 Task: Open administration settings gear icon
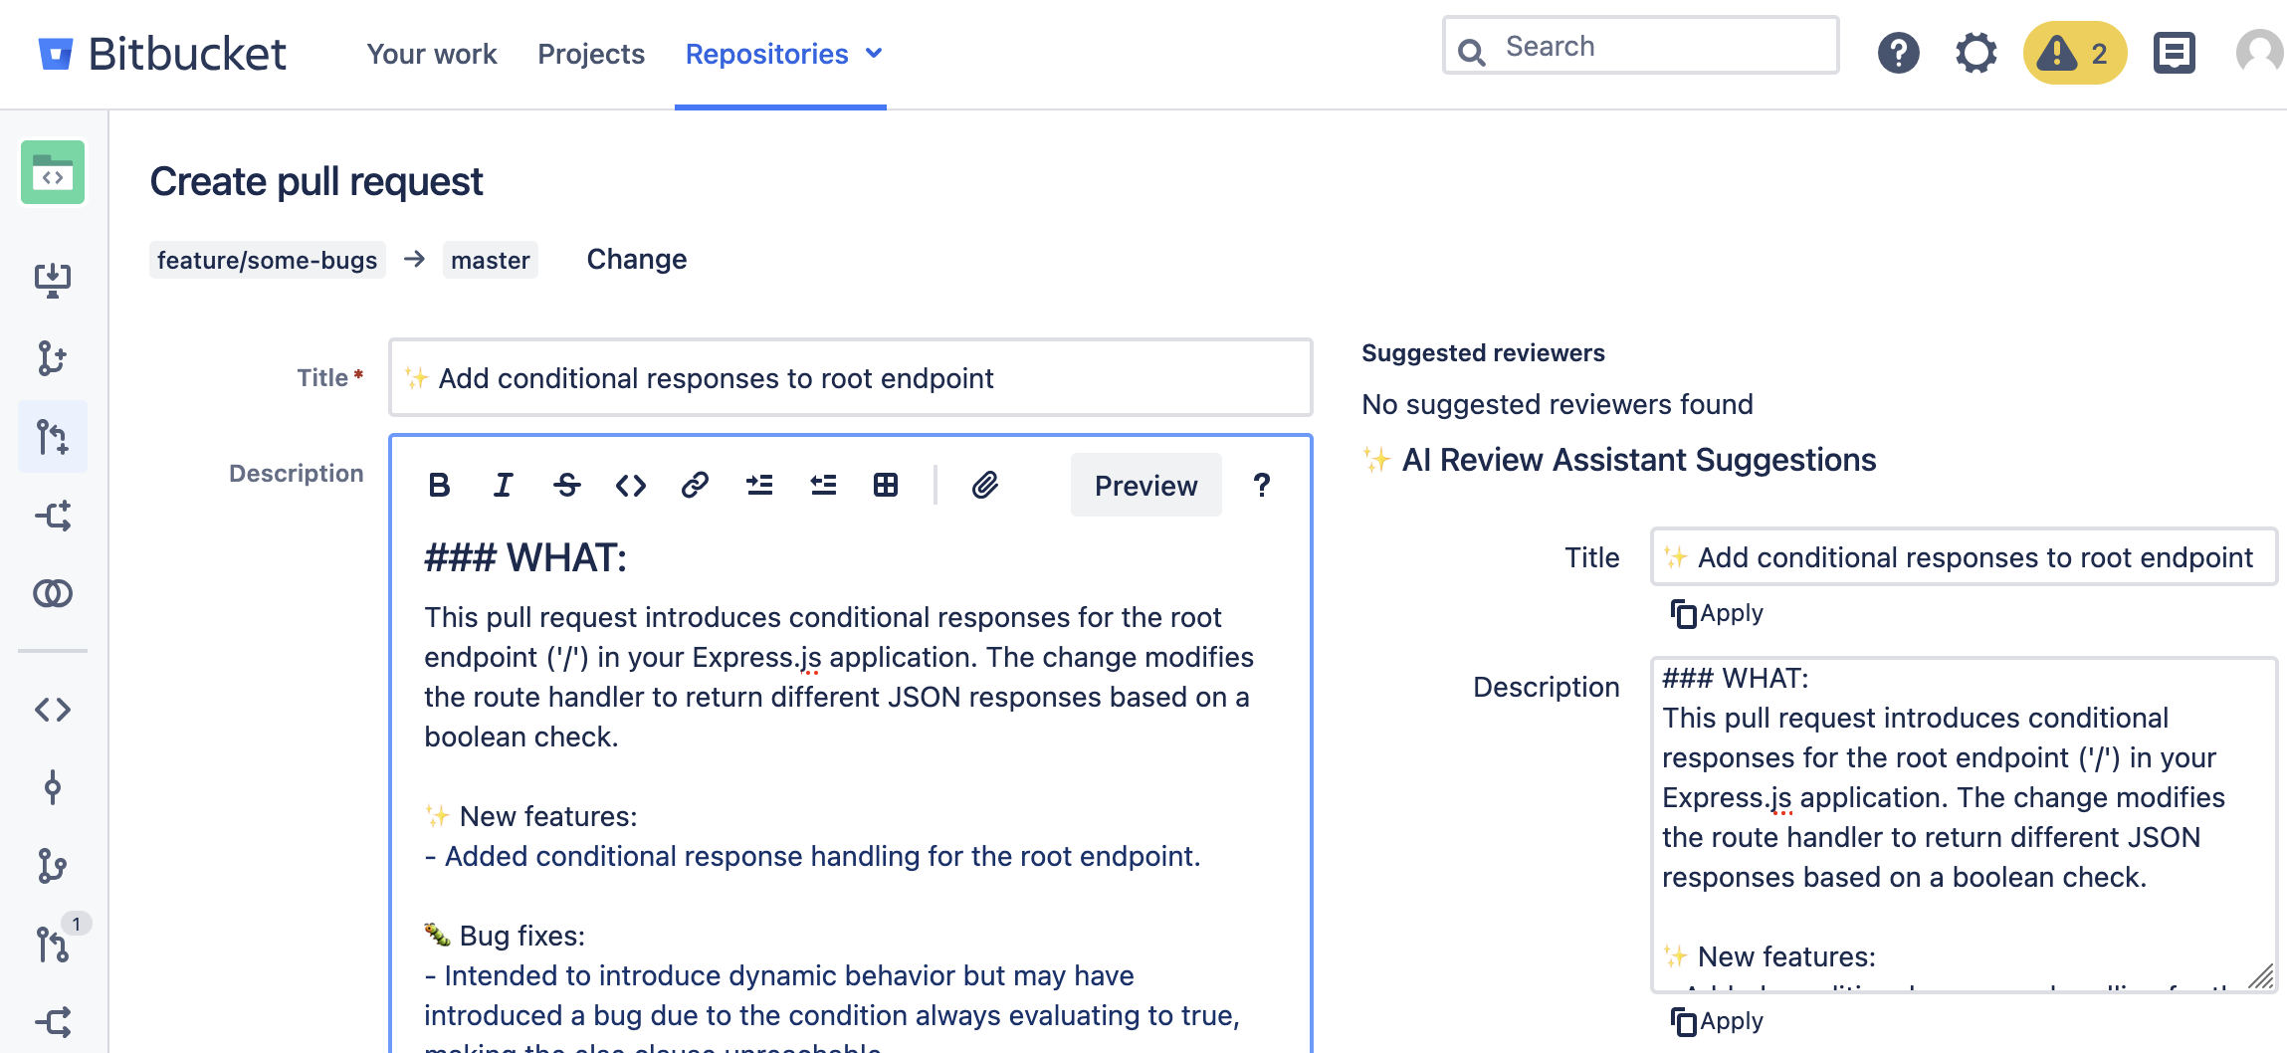[1975, 53]
